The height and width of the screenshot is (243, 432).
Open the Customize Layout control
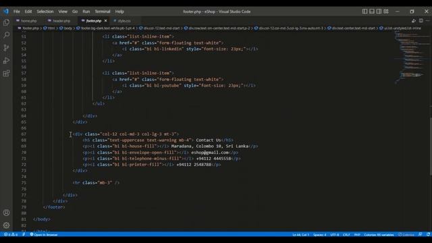click(386, 11)
